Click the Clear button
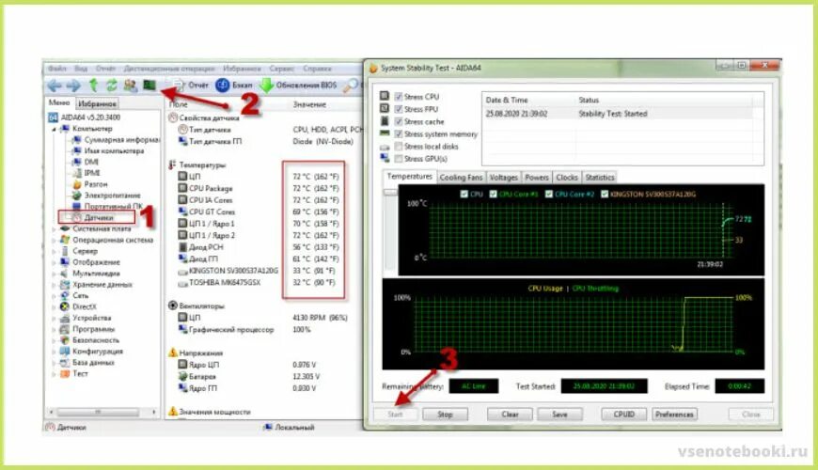Viewport: 818px width, 470px height. 510,415
